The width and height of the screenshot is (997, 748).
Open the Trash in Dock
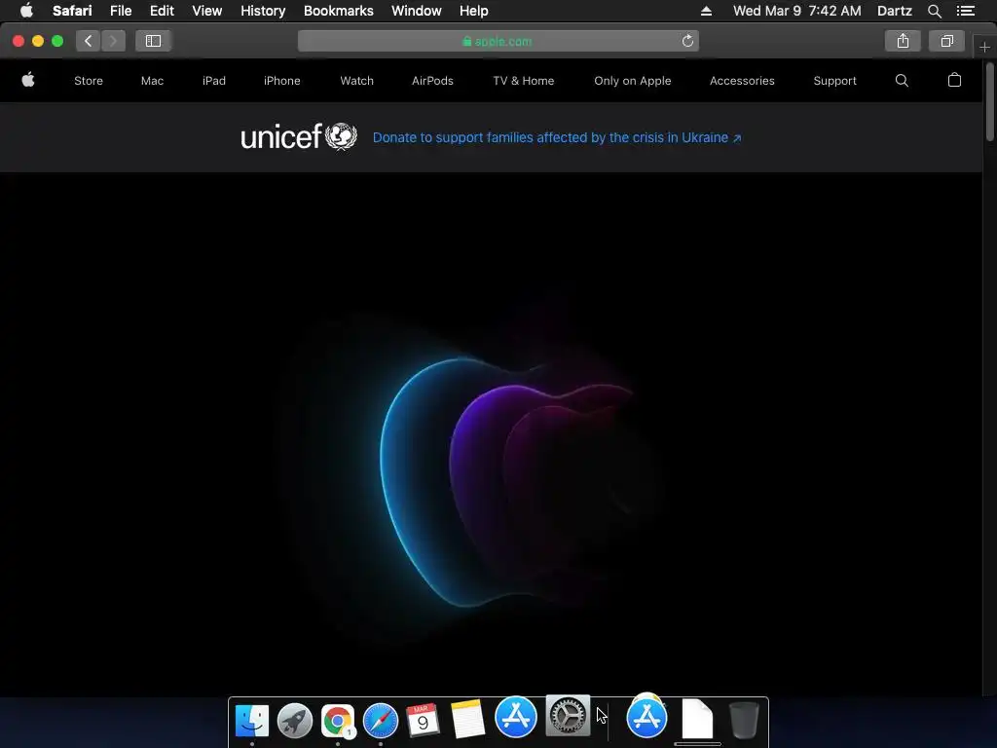pos(743,720)
